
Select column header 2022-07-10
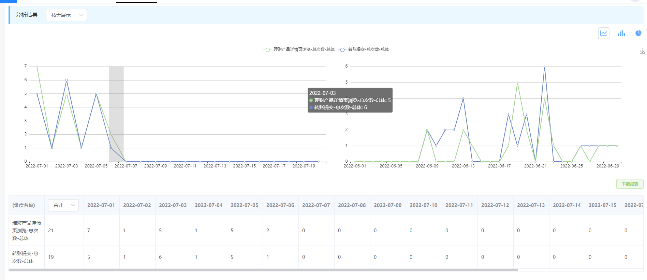pos(423,205)
